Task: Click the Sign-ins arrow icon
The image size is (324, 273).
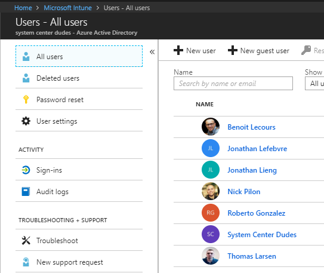Action: click(x=26, y=170)
